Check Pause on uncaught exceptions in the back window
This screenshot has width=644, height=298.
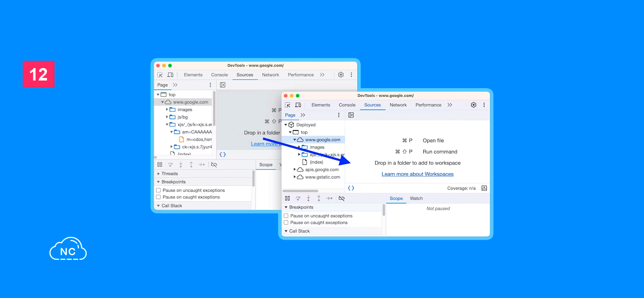[158, 190]
